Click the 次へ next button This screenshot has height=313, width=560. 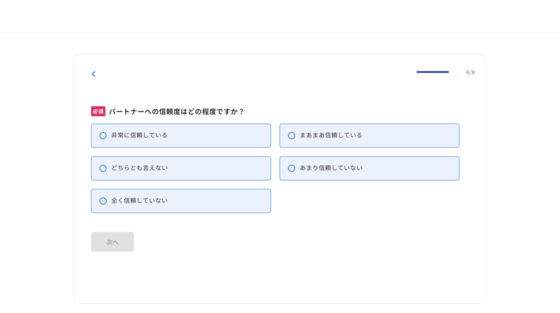point(113,242)
